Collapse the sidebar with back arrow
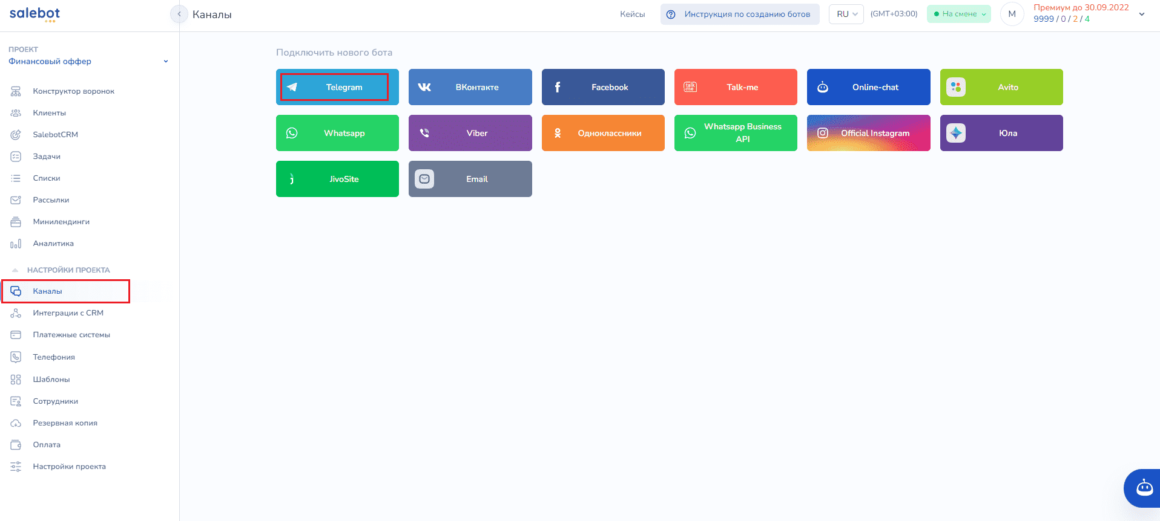 tap(179, 14)
